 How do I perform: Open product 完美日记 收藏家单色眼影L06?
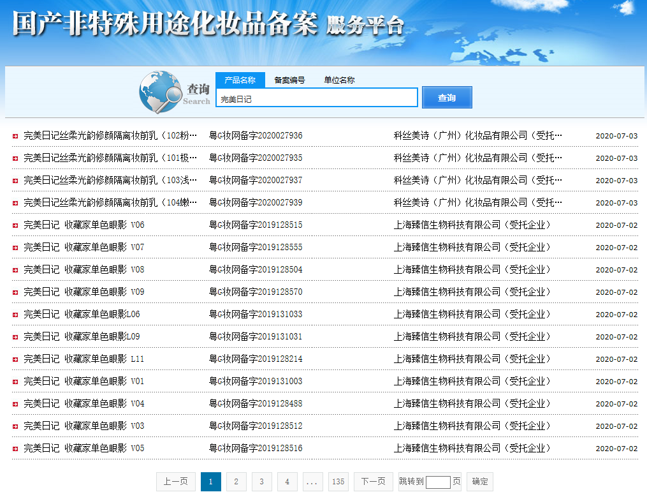tap(82, 314)
